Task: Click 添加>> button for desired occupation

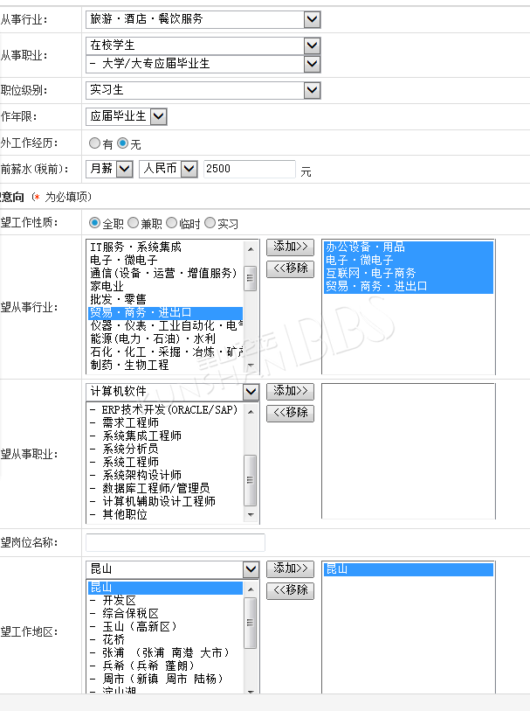Action: (290, 391)
